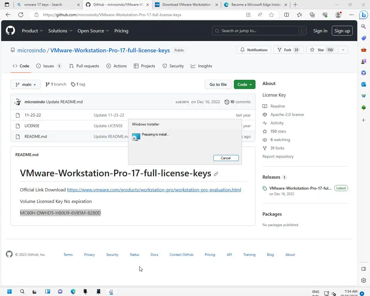Open the Actions tab
The width and height of the screenshot is (370, 296).
tap(116, 66)
